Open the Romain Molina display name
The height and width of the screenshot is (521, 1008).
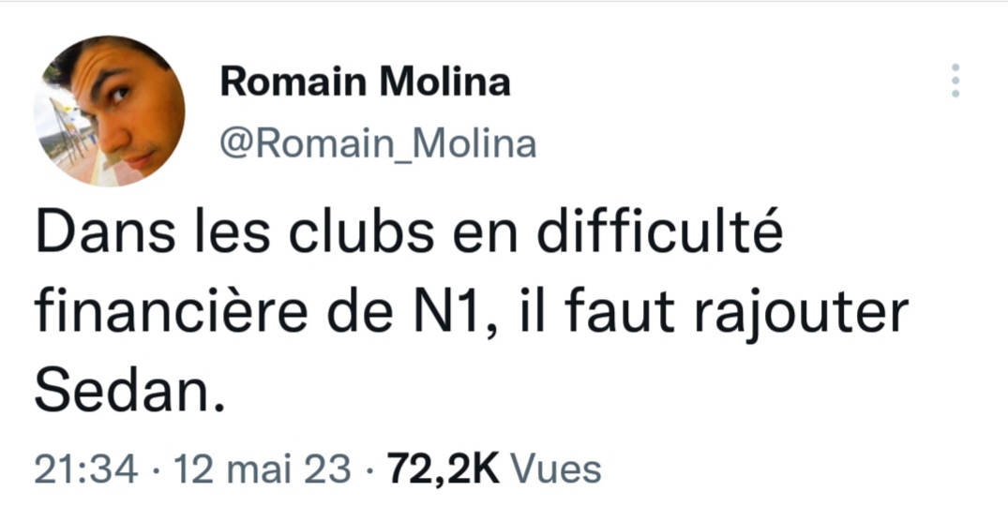coord(365,82)
